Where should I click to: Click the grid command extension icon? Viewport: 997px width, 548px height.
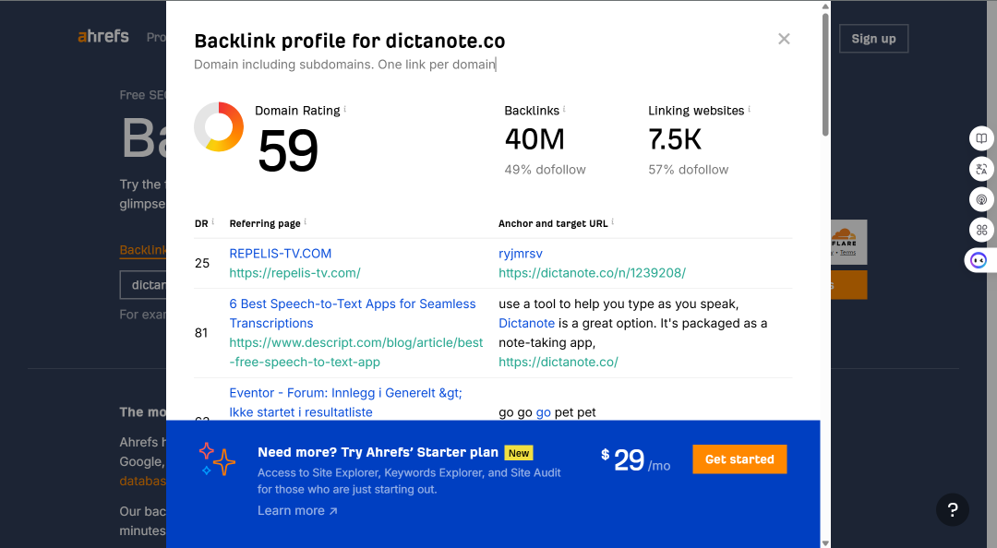[x=981, y=230]
